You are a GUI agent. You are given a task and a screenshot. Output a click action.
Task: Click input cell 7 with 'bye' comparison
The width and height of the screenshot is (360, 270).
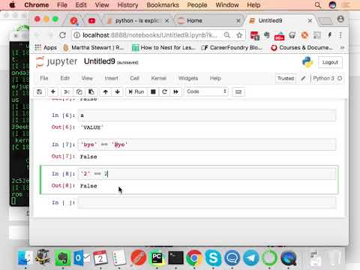207,145
